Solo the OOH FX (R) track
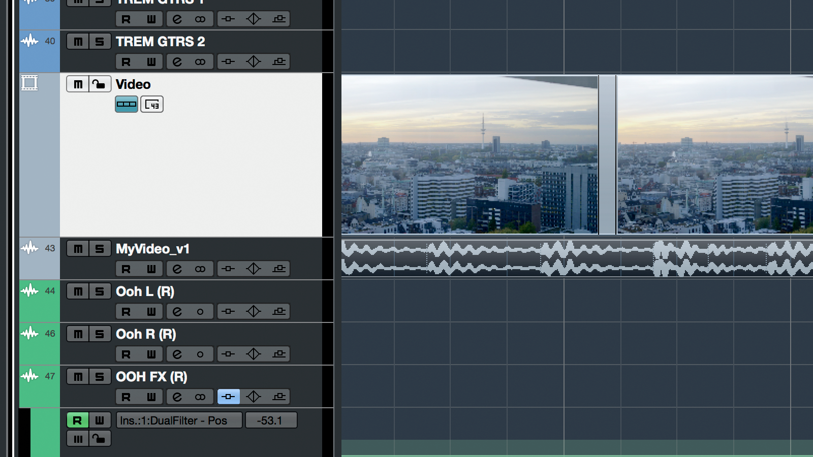813x457 pixels. [x=100, y=377]
